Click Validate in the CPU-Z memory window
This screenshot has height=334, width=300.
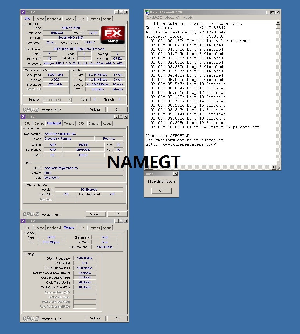coord(95,318)
